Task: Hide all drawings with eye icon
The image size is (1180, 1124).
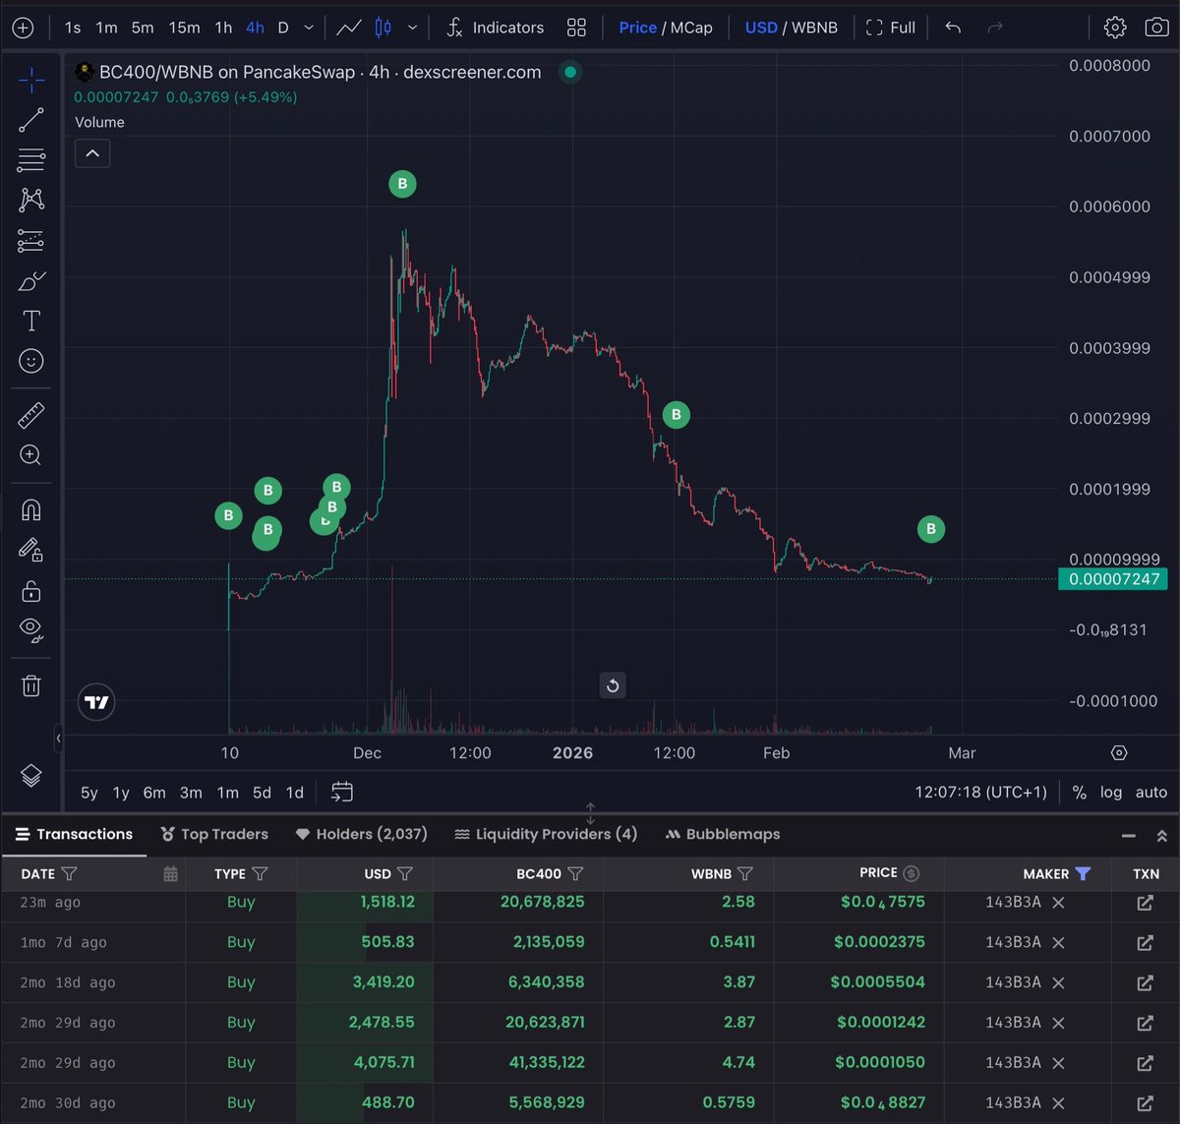Action: 31,629
